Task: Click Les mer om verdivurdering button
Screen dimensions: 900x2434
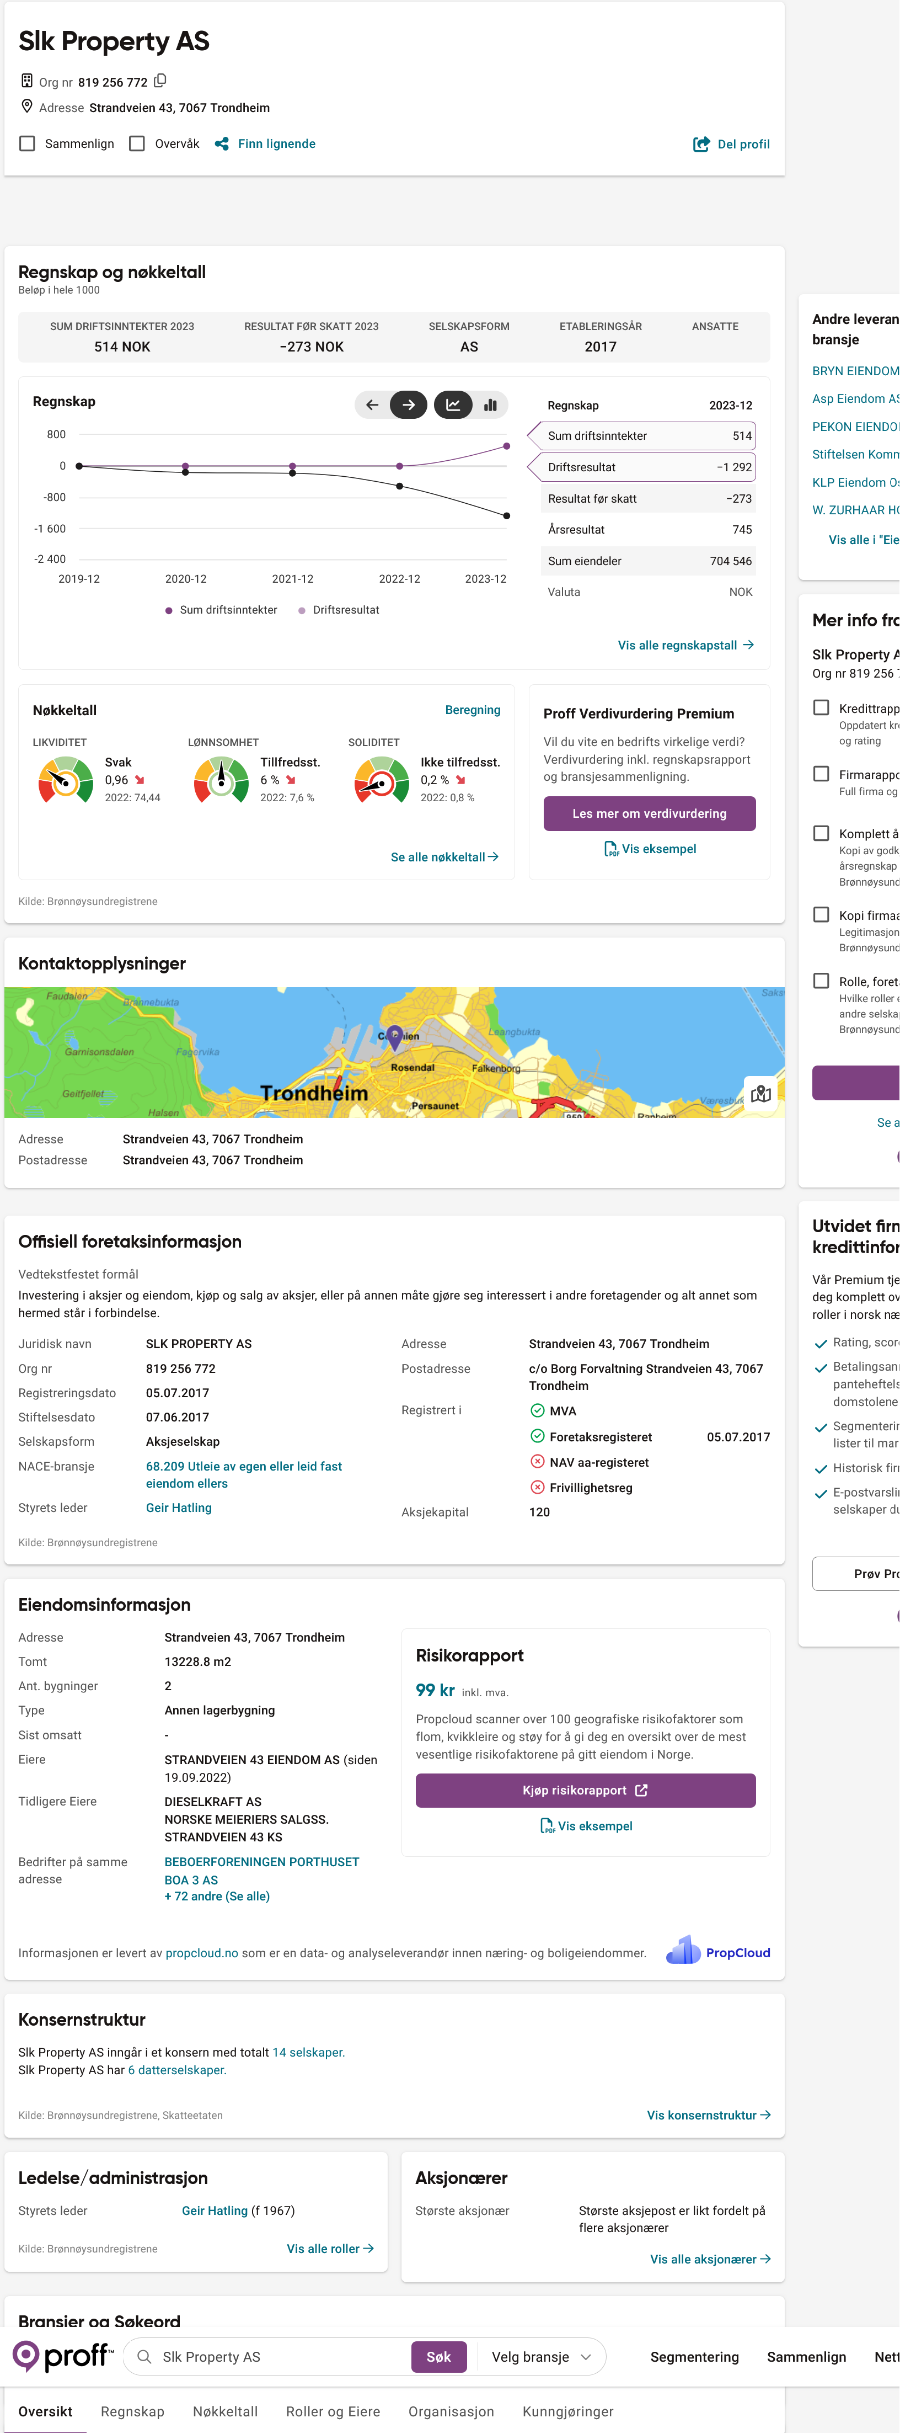Action: click(x=649, y=813)
